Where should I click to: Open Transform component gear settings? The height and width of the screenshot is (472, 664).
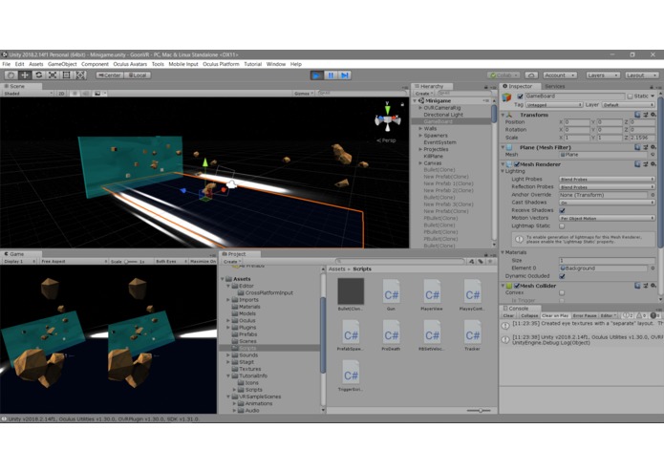click(653, 115)
